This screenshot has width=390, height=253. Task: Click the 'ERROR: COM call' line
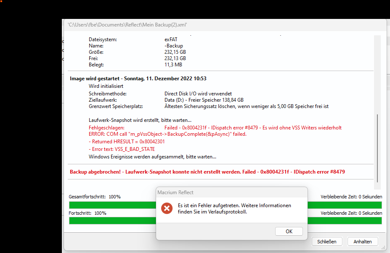pyautogui.click(x=167, y=134)
